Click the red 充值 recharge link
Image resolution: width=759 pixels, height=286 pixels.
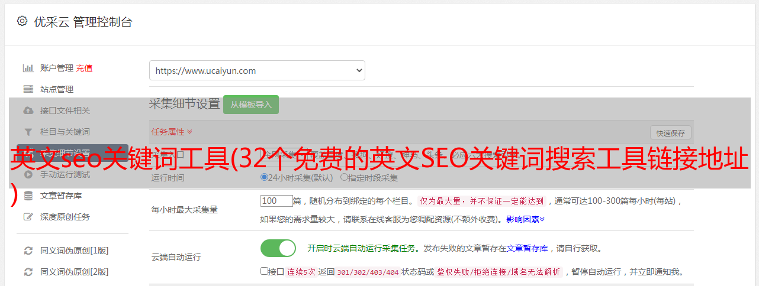(84, 68)
